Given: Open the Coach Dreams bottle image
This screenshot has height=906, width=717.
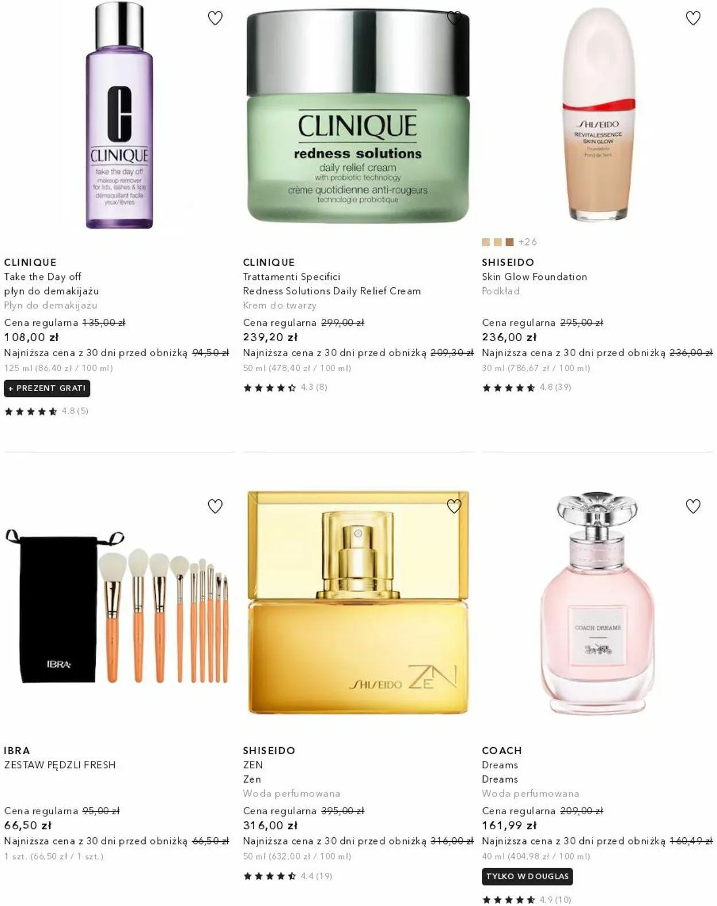Looking at the screenshot, I should click(597, 602).
